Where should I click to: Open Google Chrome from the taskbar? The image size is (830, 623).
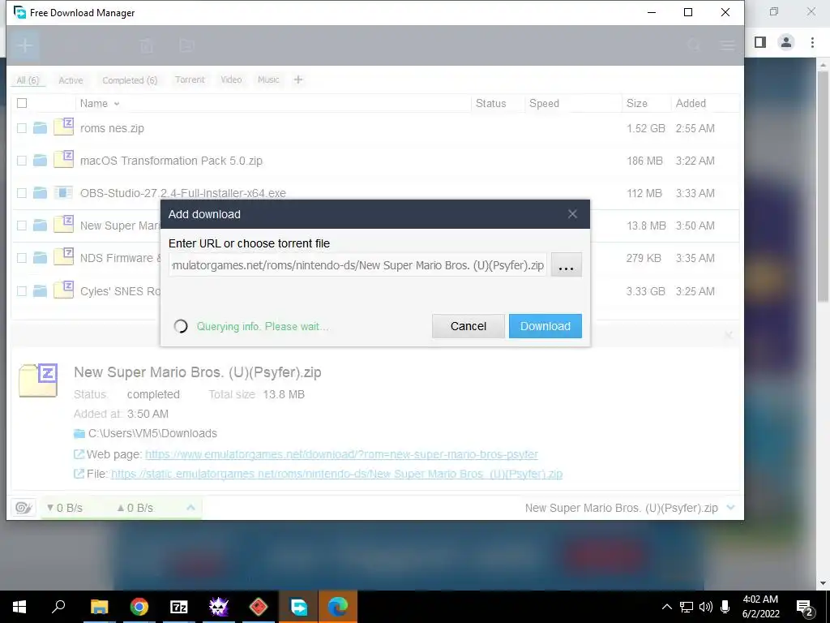click(x=139, y=607)
